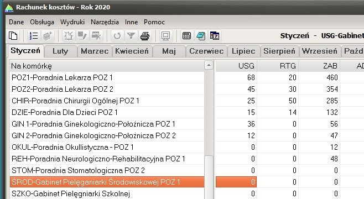Viewport: 364px width, 199px height.
Task: Select row SZKO-Gabinet Pielęgniarki Szkolnej
Action: pos(107,193)
